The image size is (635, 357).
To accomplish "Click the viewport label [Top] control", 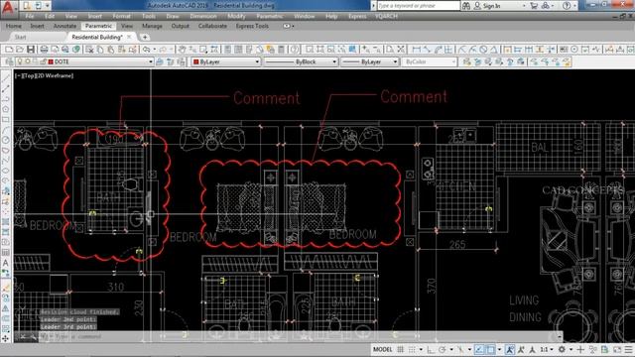I will (30, 75).
